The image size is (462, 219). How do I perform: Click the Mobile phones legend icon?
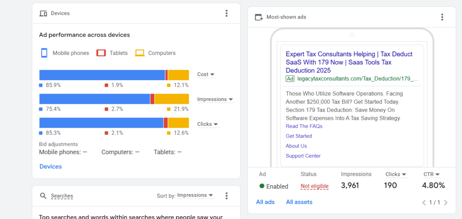tap(44, 53)
